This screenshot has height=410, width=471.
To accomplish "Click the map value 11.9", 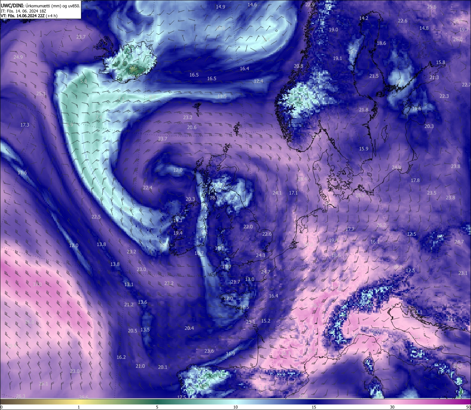I will (x=230, y=353).
